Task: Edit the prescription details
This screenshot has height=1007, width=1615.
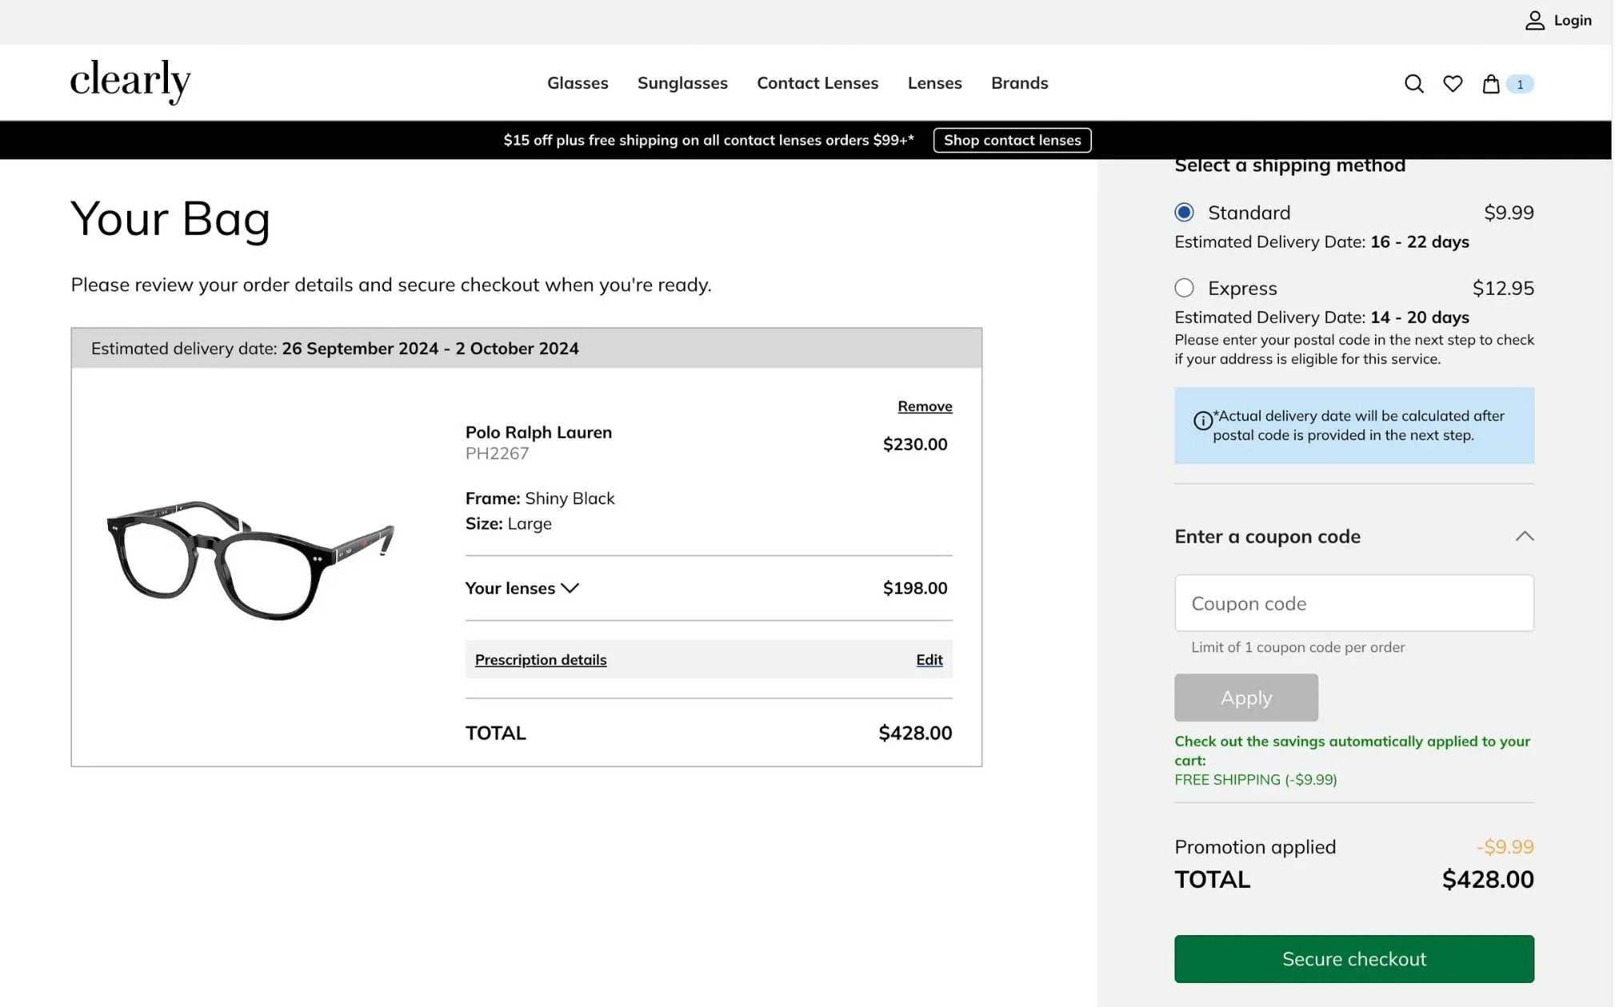Action: pyautogui.click(x=929, y=659)
